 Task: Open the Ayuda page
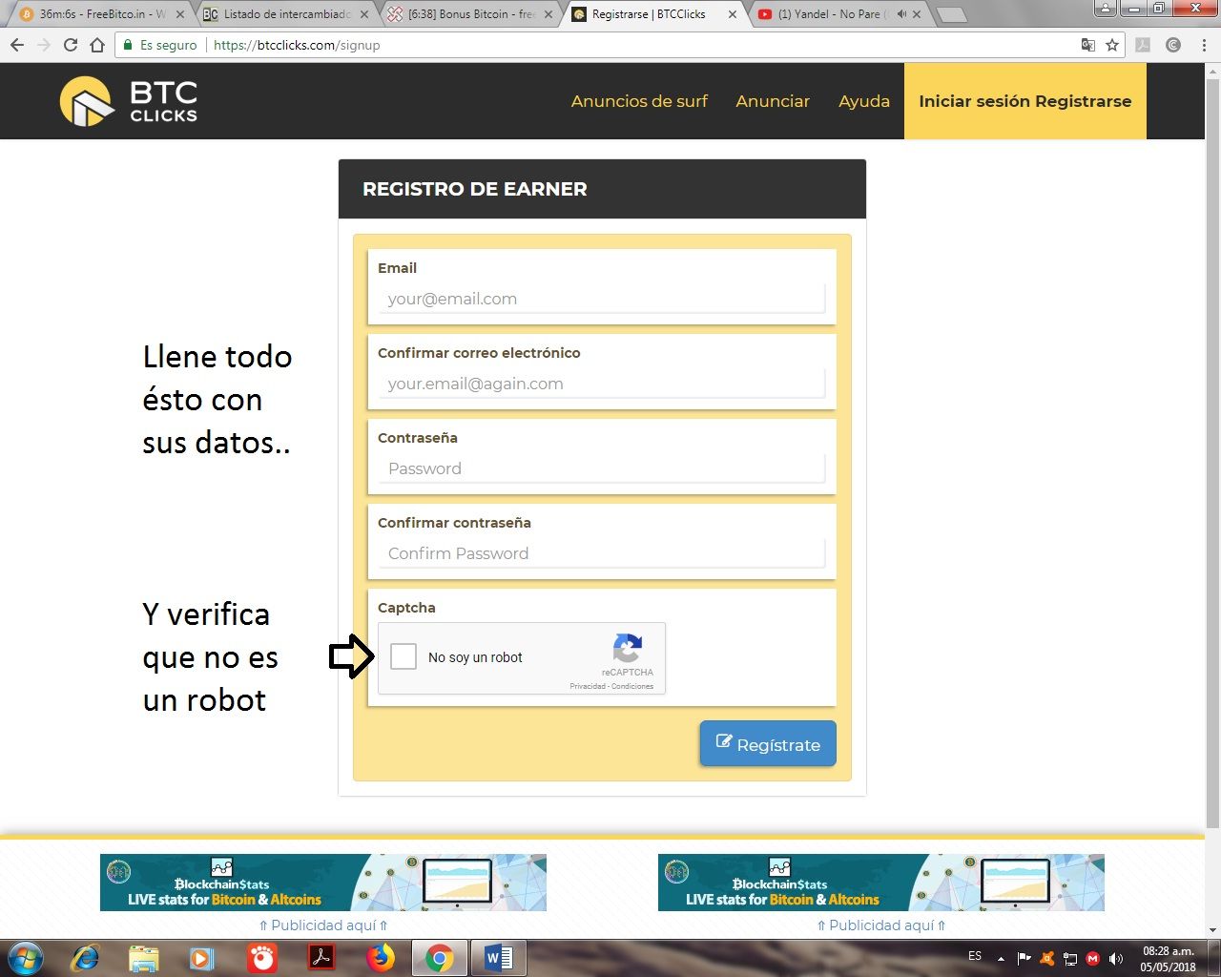point(864,101)
